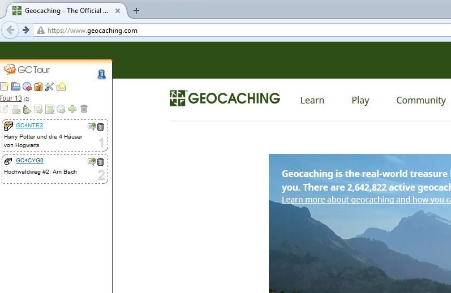The image size is (451, 293).
Task: Remove GC4NTE3 from tour using trash icon
Action: [x=100, y=127]
